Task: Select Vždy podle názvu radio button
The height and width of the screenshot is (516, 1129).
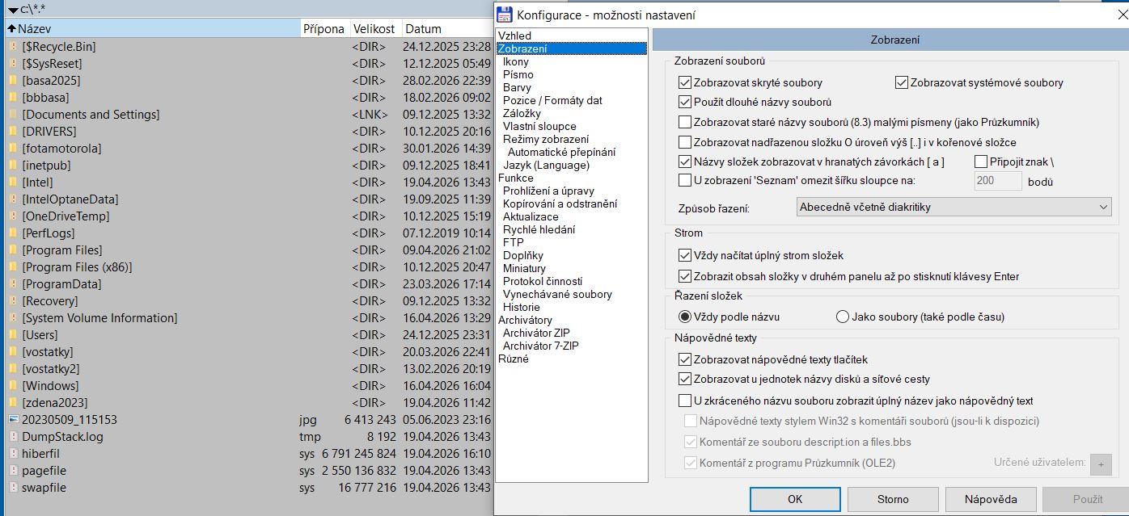Action: click(x=685, y=317)
